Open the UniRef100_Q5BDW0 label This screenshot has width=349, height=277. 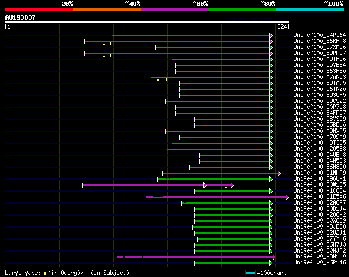[x=320, y=125]
